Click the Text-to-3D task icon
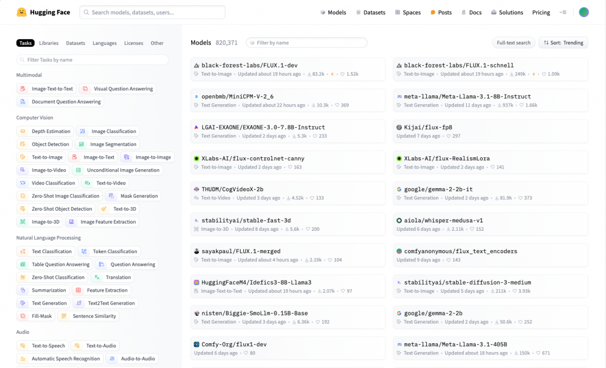606x368 pixels. 104,209
